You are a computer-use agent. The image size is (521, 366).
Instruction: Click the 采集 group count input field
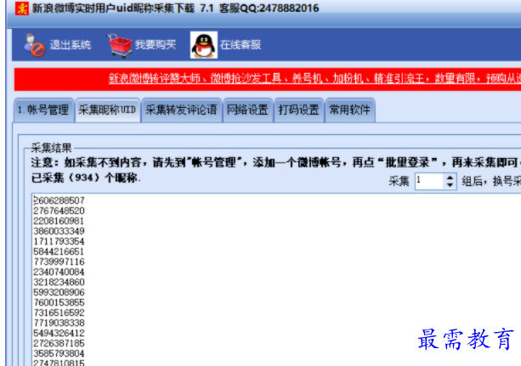tap(429, 182)
